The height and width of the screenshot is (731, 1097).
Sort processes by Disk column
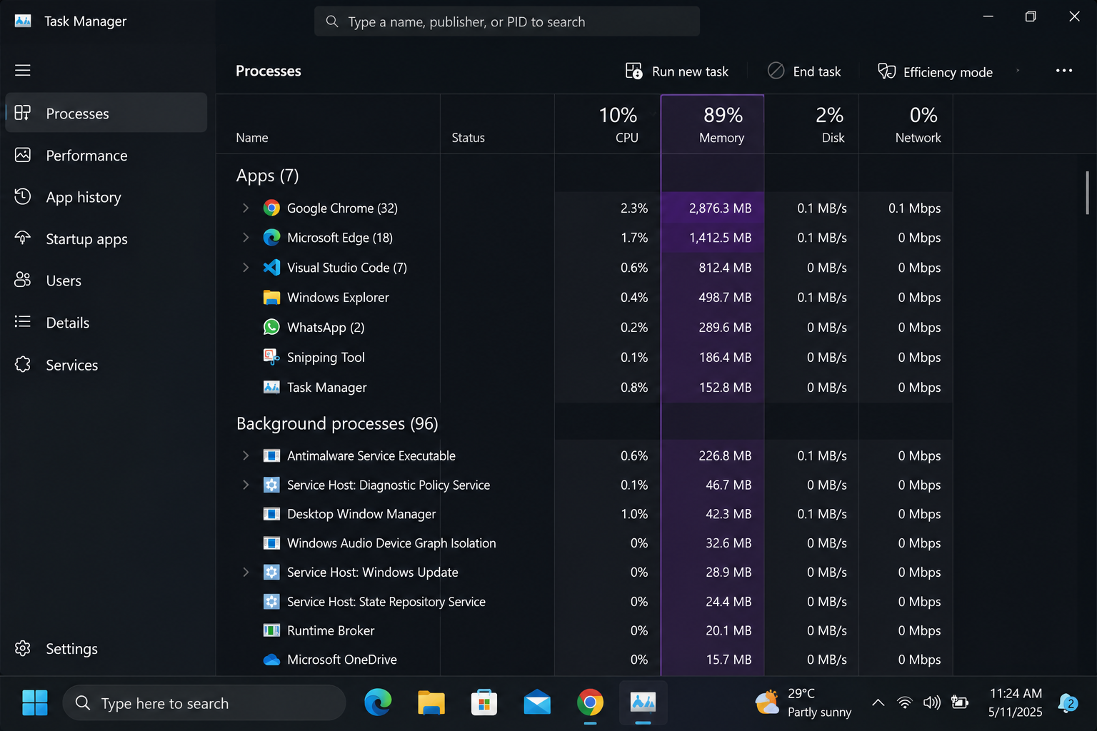[811, 124]
